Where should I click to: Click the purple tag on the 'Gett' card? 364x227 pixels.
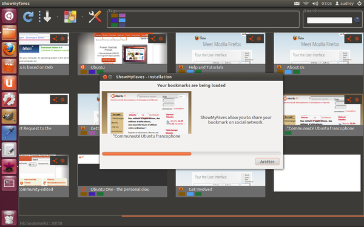tap(92, 133)
